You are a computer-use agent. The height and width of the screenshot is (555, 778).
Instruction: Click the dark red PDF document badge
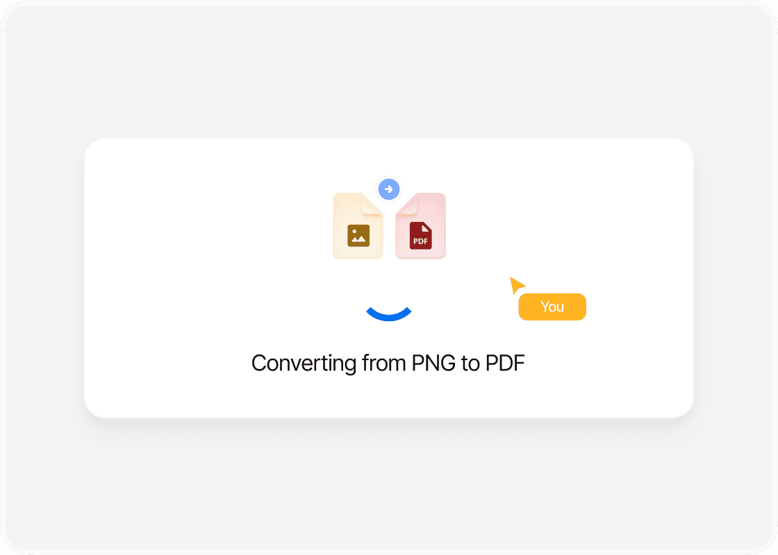[x=421, y=235]
